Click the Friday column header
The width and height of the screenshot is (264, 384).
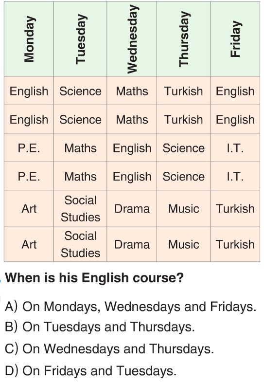pyautogui.click(x=235, y=39)
